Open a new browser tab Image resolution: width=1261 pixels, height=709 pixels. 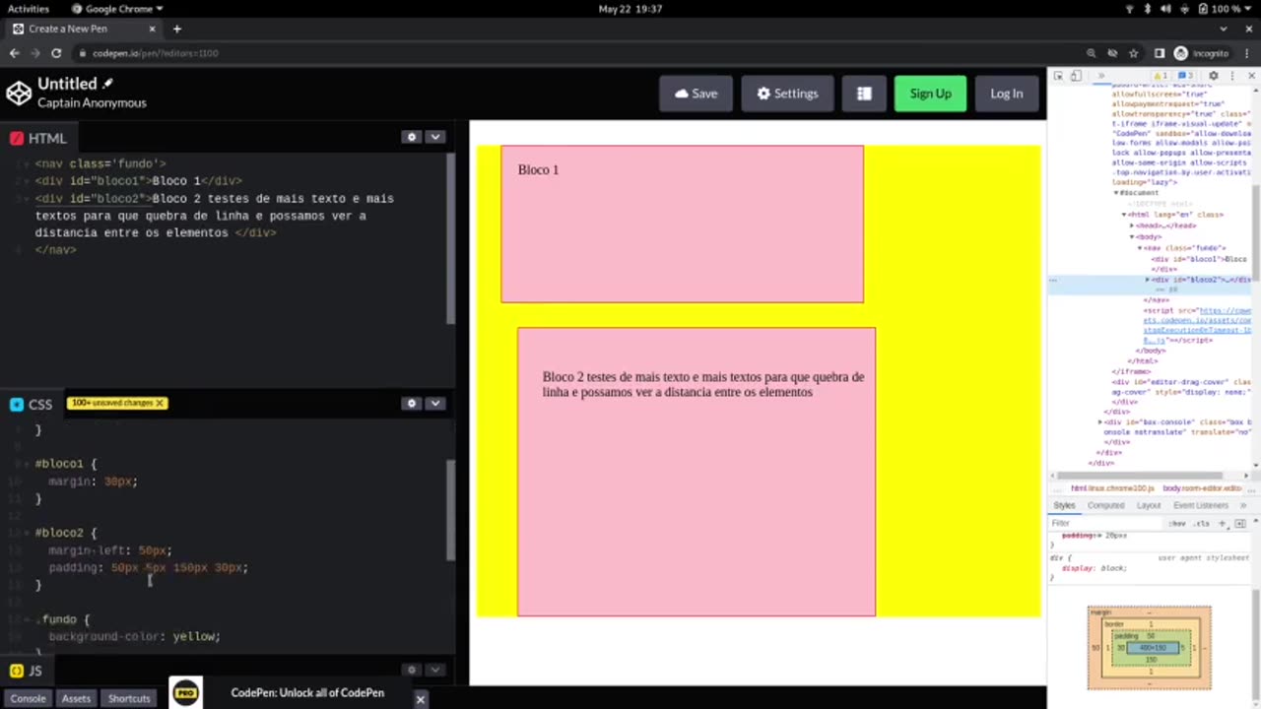[177, 29]
